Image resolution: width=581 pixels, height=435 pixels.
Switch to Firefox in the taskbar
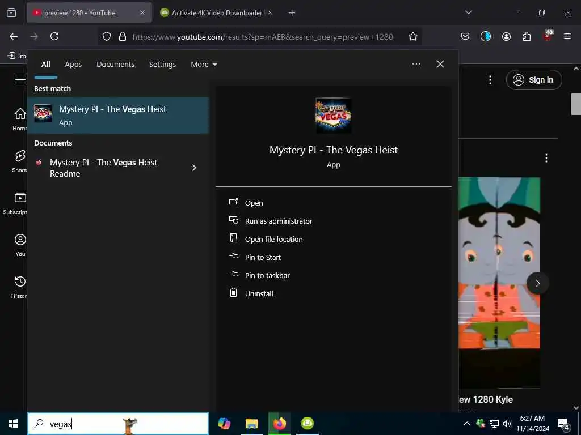click(279, 423)
